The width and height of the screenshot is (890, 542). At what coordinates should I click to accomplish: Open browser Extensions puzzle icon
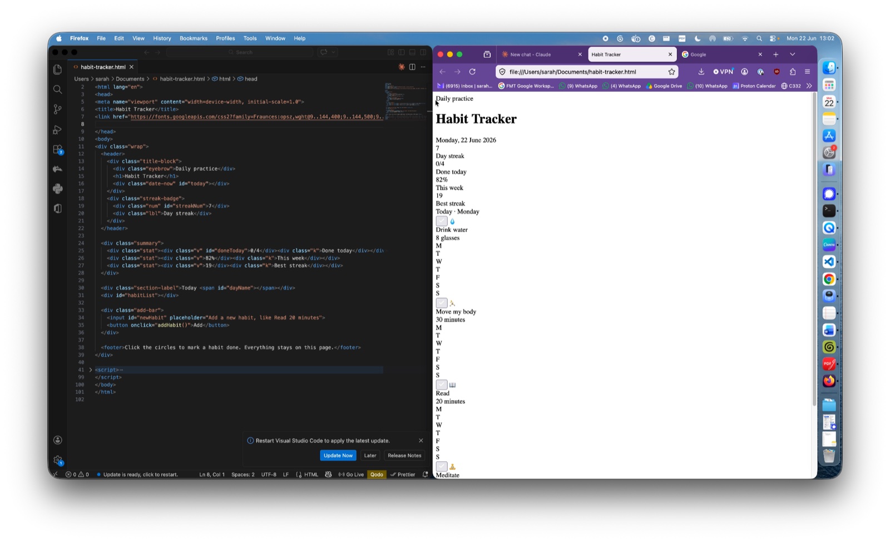[x=792, y=71]
